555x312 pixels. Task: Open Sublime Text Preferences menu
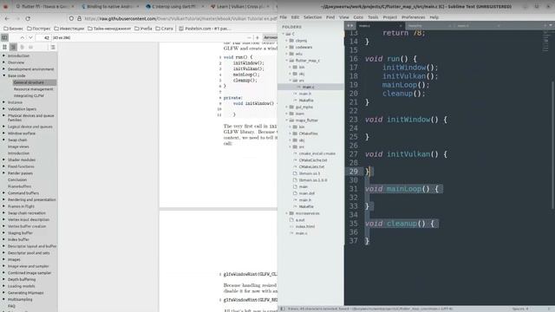coord(413,17)
